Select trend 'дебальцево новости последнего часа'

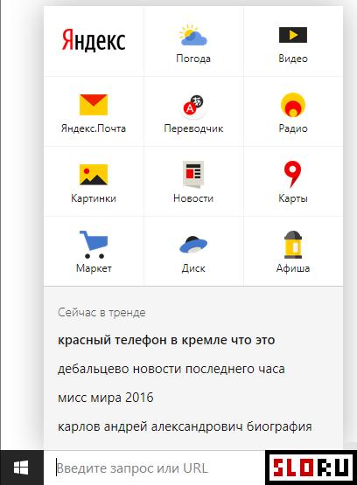click(x=171, y=369)
